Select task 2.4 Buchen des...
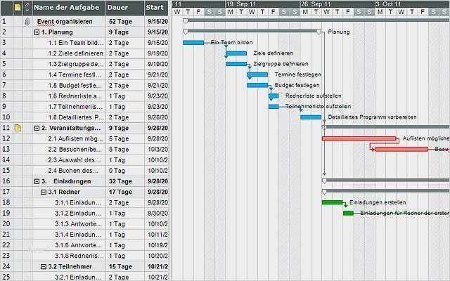 click(73, 171)
